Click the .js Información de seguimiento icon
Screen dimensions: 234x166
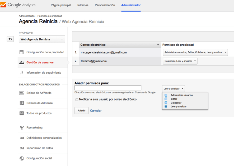[x=22, y=73]
